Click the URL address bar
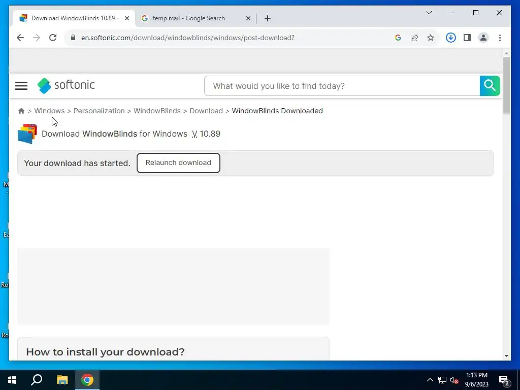The height and width of the screenshot is (390, 520). [x=229, y=38]
